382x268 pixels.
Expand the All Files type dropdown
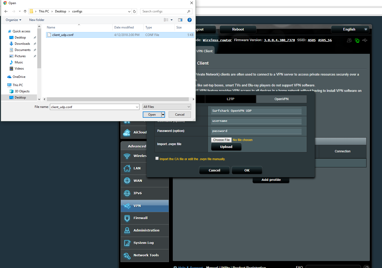coord(167,107)
